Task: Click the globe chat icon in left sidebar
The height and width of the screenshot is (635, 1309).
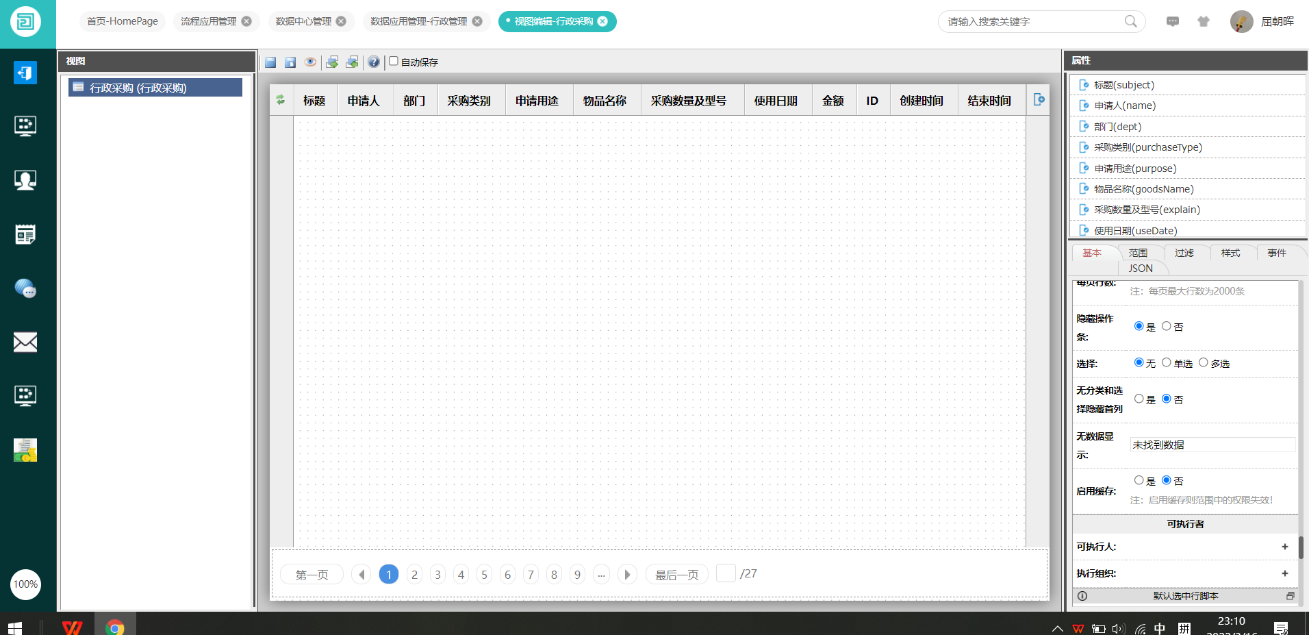Action: point(25,288)
